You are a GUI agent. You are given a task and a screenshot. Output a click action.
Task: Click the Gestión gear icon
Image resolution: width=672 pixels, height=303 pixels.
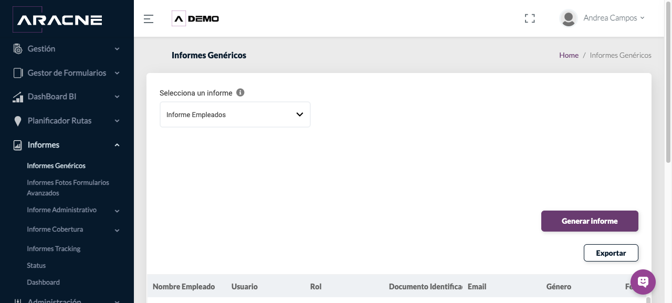18,49
